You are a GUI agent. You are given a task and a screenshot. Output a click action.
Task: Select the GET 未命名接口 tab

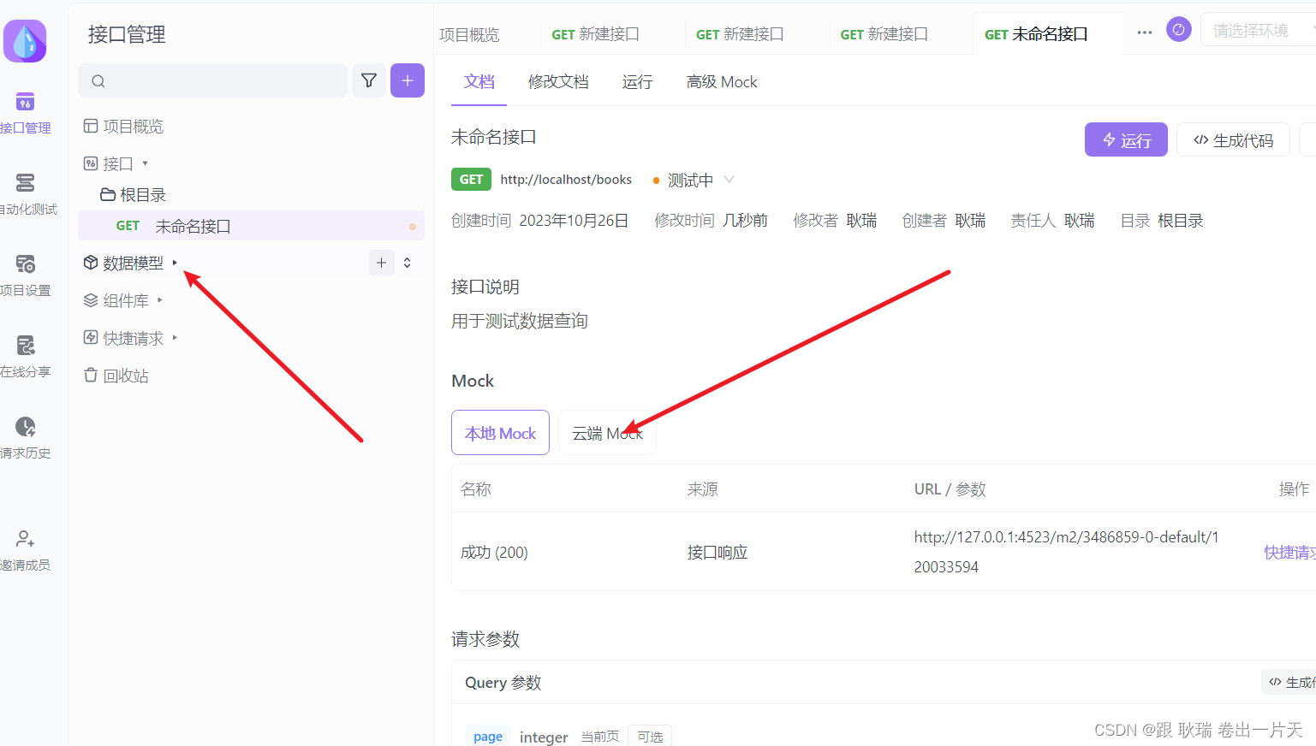coord(1036,34)
